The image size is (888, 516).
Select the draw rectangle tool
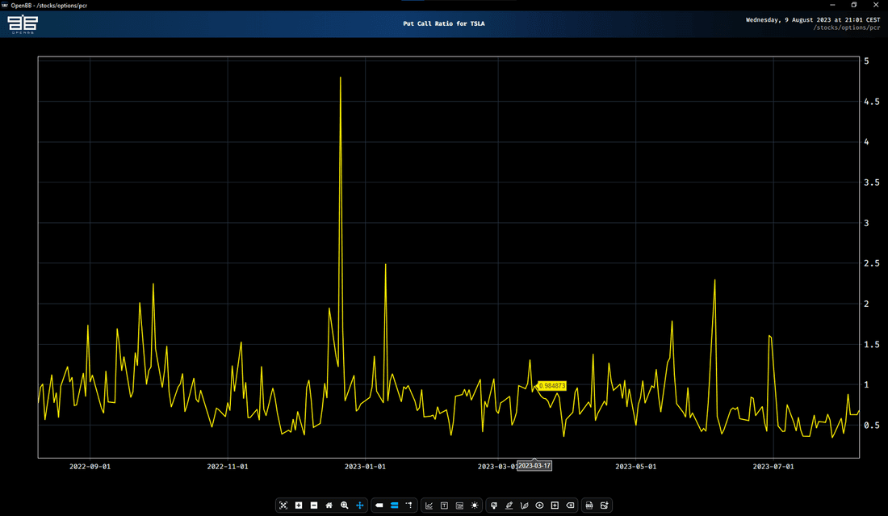(555, 506)
